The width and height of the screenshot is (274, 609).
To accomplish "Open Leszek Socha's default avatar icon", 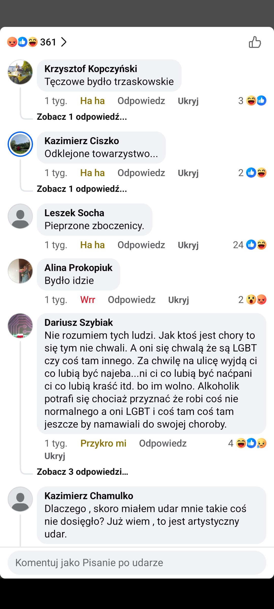I will coord(20,216).
